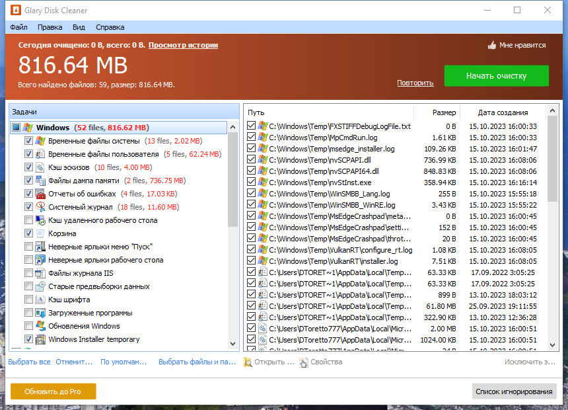Screen dimensions: 568x410
Task: Click the Отменит… link
Action: [x=74, y=362]
